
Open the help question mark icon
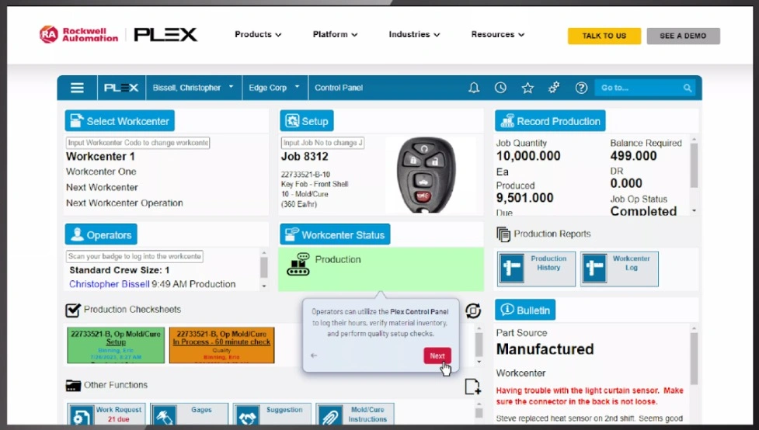click(581, 88)
